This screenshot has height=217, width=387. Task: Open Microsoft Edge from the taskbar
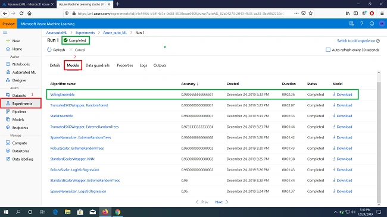(55, 212)
